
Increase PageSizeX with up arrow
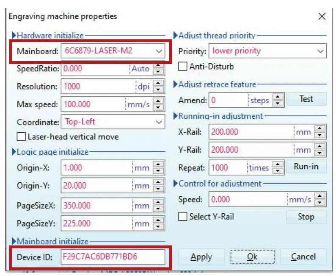click(x=159, y=202)
